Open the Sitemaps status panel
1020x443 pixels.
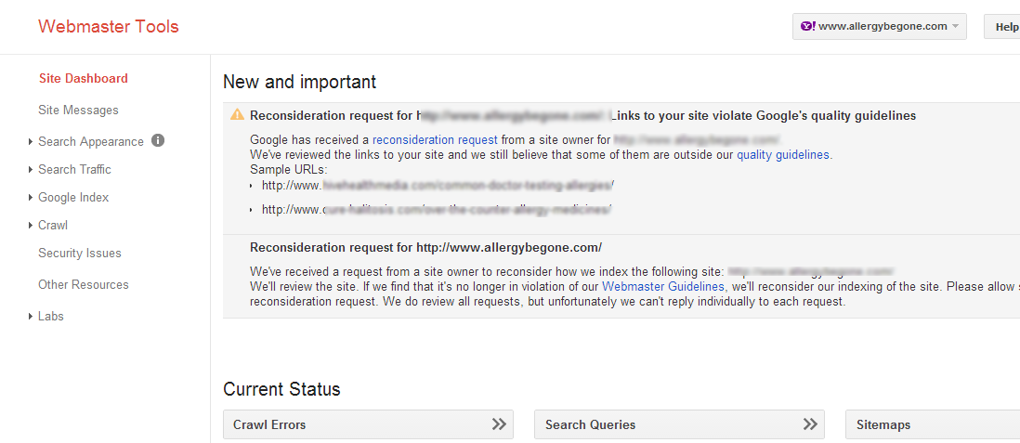click(x=929, y=424)
